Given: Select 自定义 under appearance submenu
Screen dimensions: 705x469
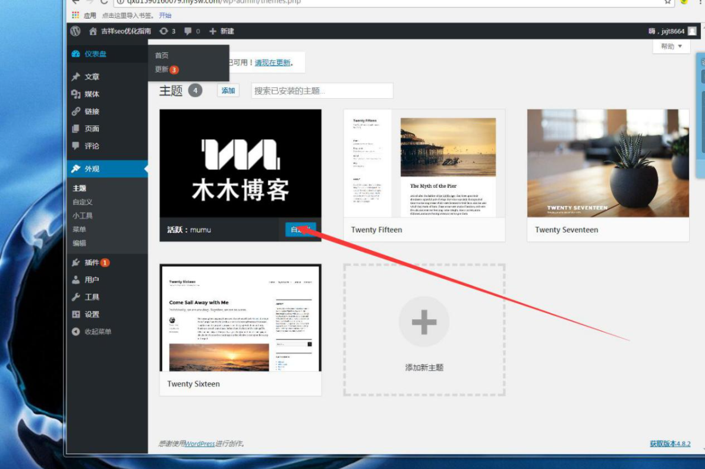Looking at the screenshot, I should click(83, 202).
